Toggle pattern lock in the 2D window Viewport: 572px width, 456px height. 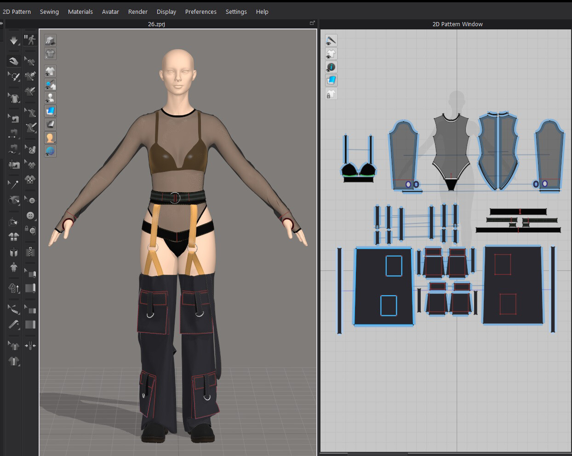(331, 93)
